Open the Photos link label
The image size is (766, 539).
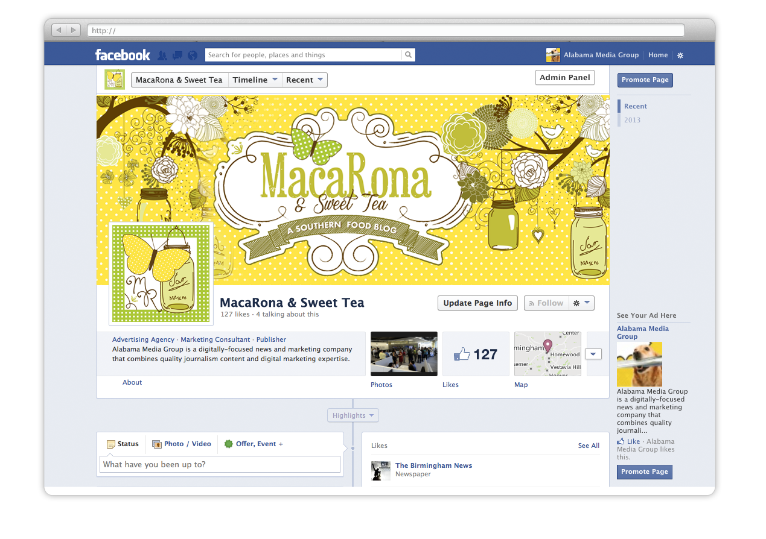coord(381,385)
